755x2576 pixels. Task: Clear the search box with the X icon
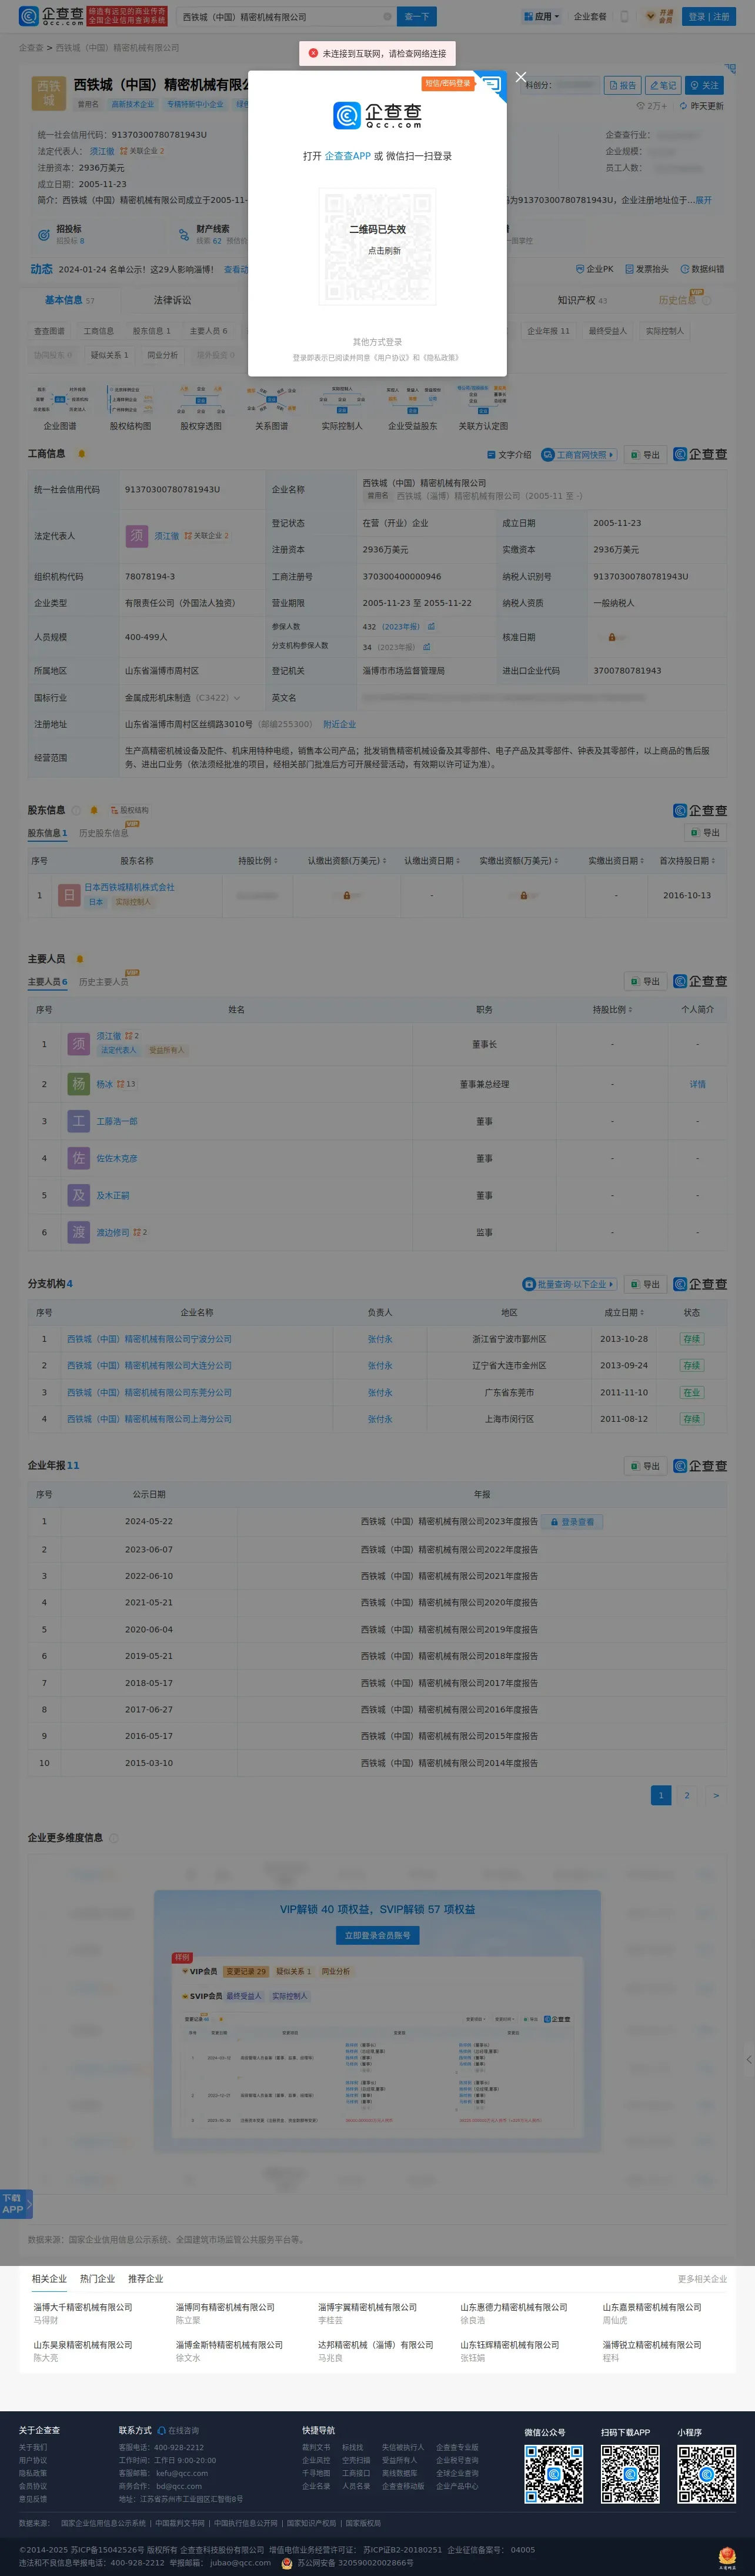point(387,16)
